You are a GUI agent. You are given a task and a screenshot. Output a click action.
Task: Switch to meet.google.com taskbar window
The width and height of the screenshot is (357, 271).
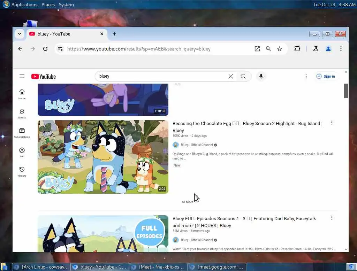click(217, 267)
